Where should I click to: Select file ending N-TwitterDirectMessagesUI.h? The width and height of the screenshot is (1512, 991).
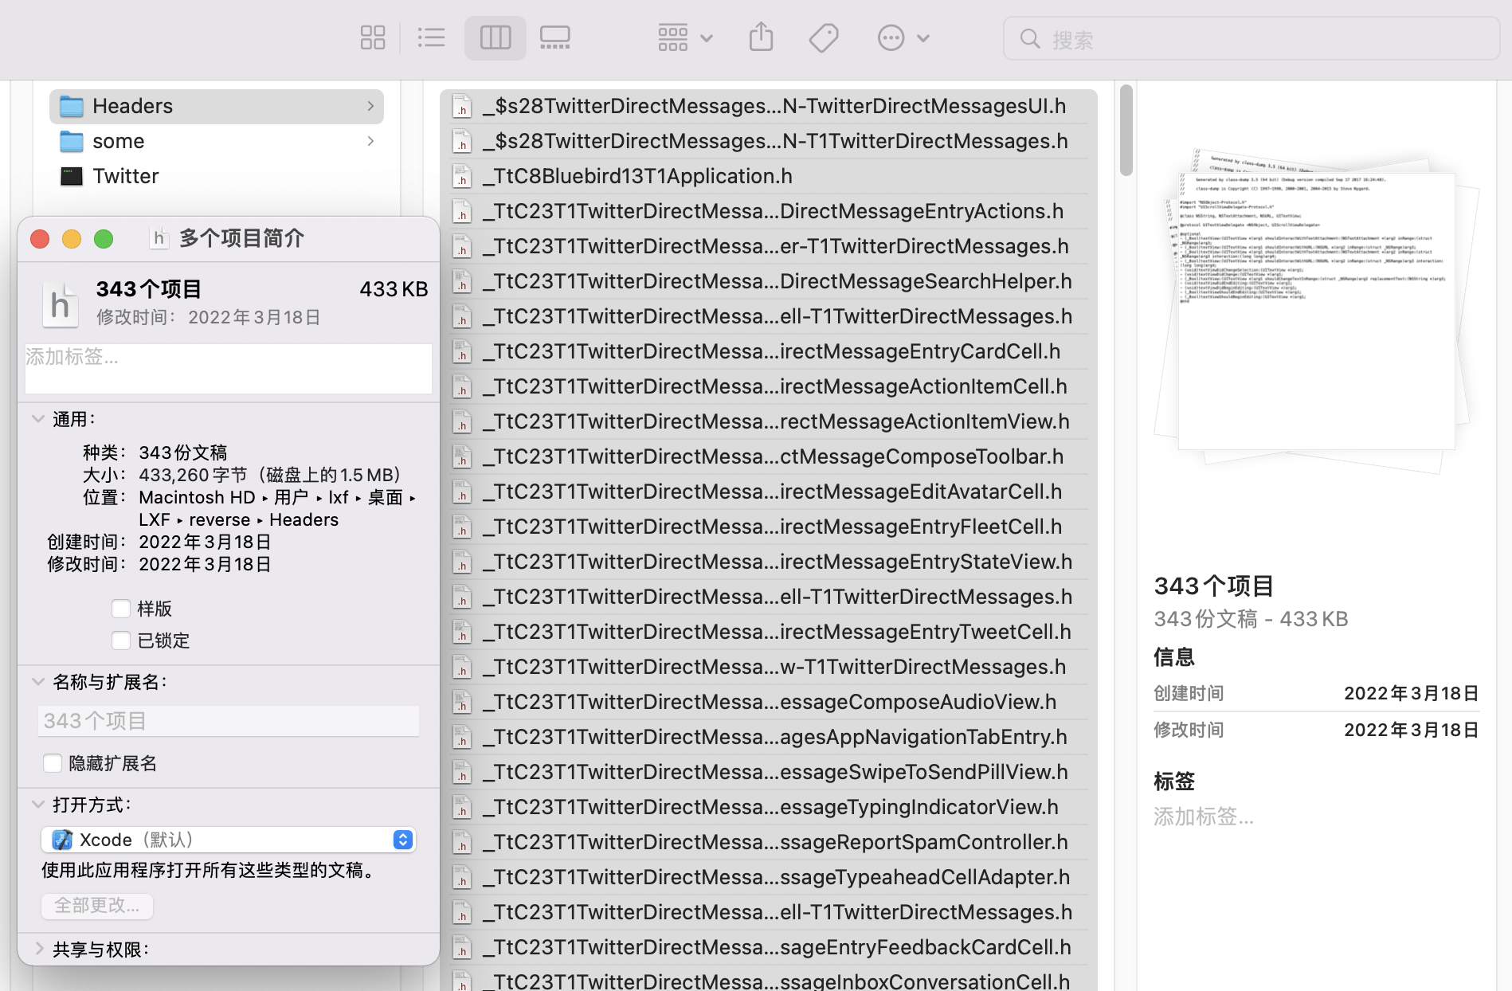(x=769, y=106)
